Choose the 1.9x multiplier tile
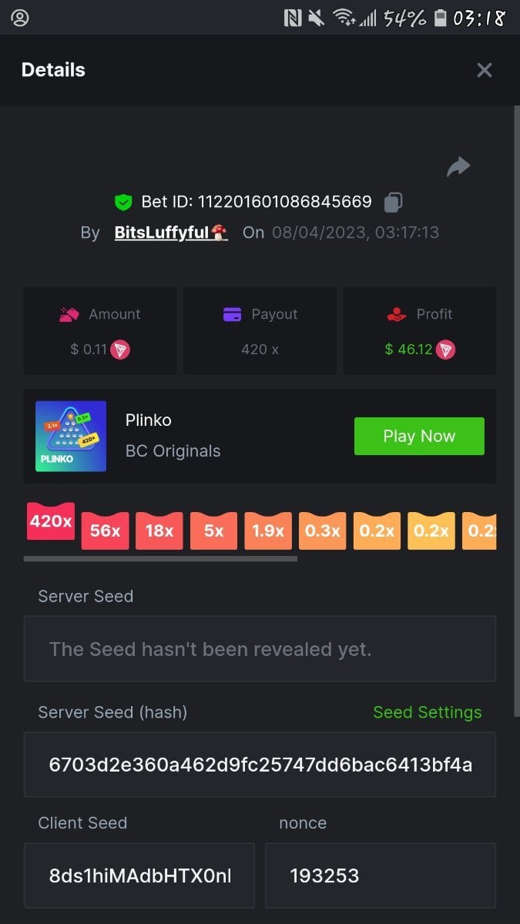 [268, 531]
